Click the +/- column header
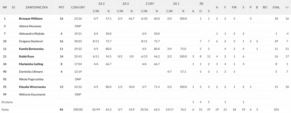This screenshot has height=113, width=291. tap(287, 7)
